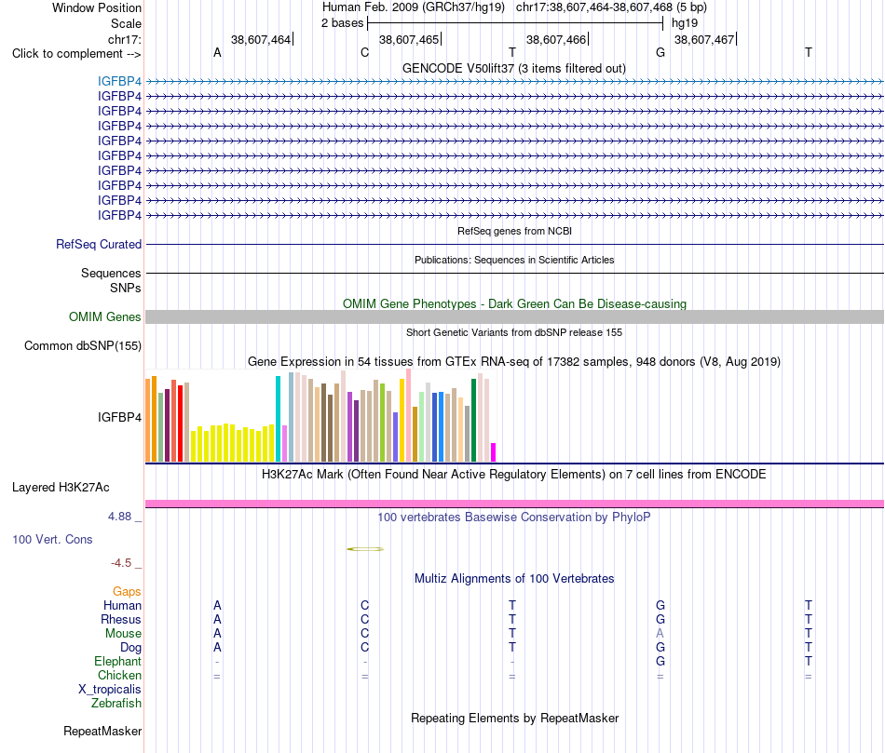This screenshot has width=885, height=753.
Task: Click the Common dbSNP(155) track label
Action: [x=82, y=345]
